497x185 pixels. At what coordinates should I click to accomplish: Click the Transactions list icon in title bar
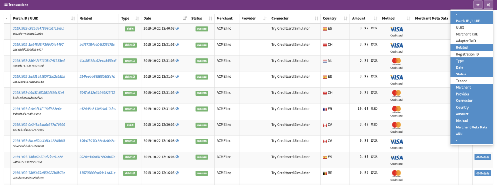pyautogui.click(x=6, y=5)
